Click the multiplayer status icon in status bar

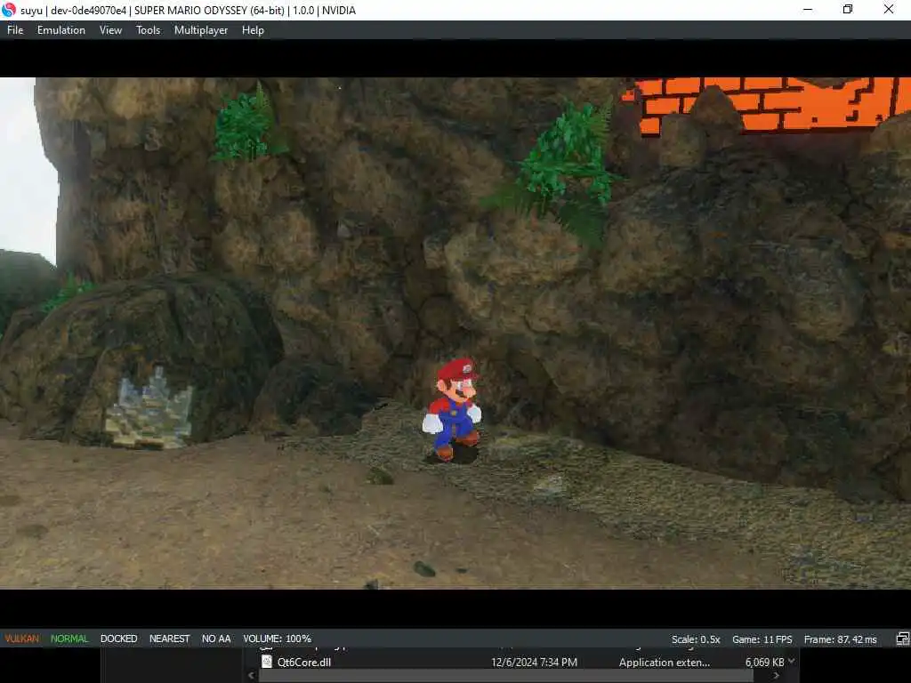coord(902,639)
